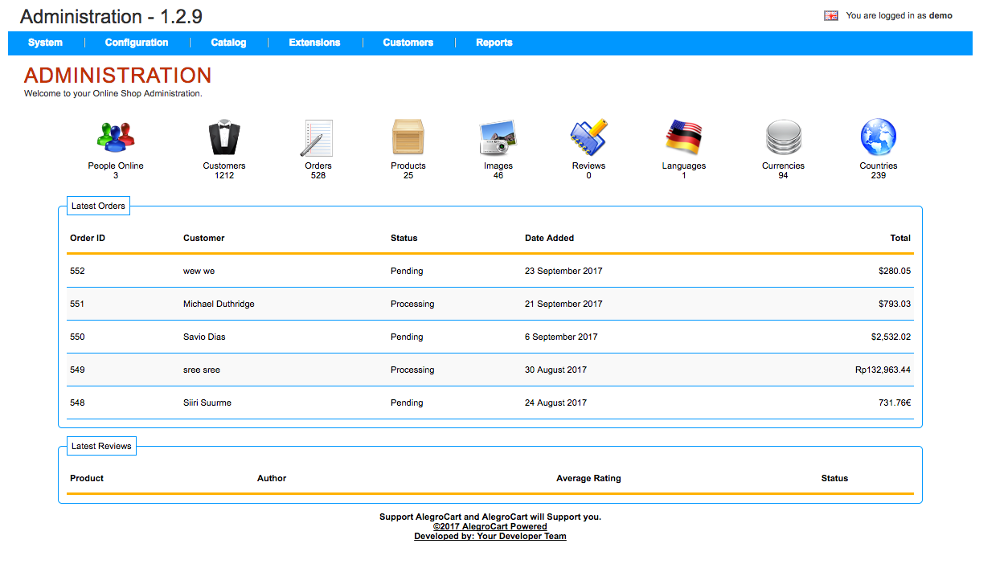Screen dimensions: 1008x564
Task: Click the Reviews icon
Action: tap(588, 137)
